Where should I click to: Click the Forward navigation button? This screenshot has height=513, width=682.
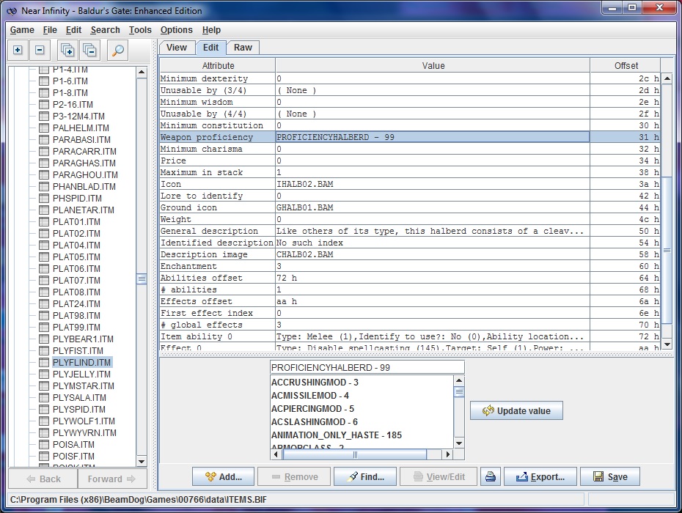tap(112, 479)
